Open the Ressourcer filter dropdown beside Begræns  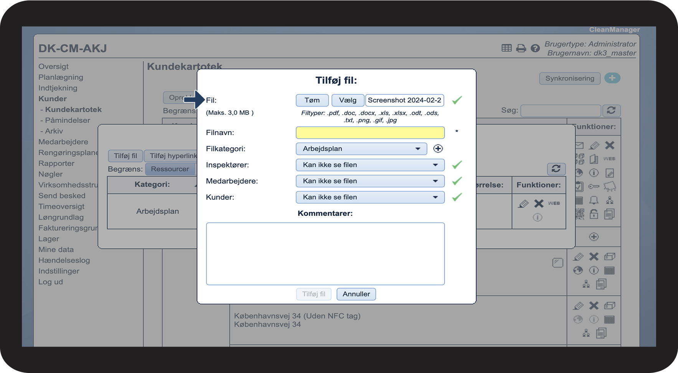coord(170,169)
